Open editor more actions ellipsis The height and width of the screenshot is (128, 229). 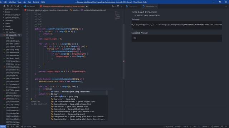coord(122,6)
